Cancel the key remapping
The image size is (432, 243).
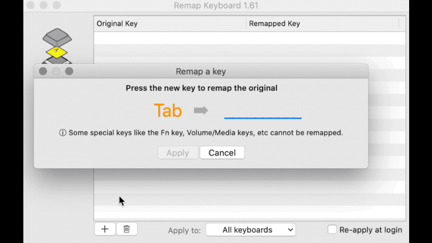[x=222, y=153]
